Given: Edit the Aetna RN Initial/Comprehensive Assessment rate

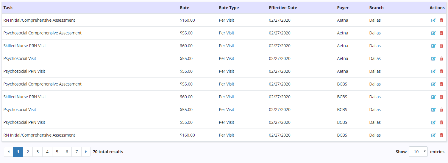Looking at the screenshot, I should coord(433,20).
